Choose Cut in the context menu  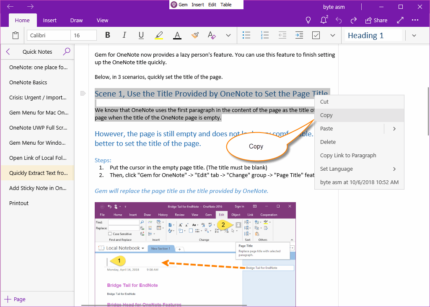359,102
